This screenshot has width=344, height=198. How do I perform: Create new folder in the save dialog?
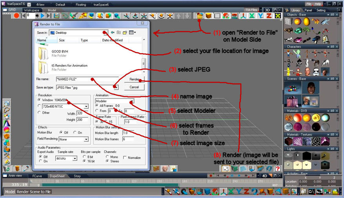pyautogui.click(x=125, y=32)
